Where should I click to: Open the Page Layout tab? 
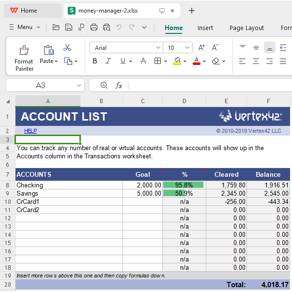246,28
